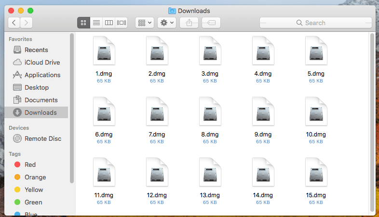Select the 6.dmg file icon
379x217 pixels.
tap(104, 111)
